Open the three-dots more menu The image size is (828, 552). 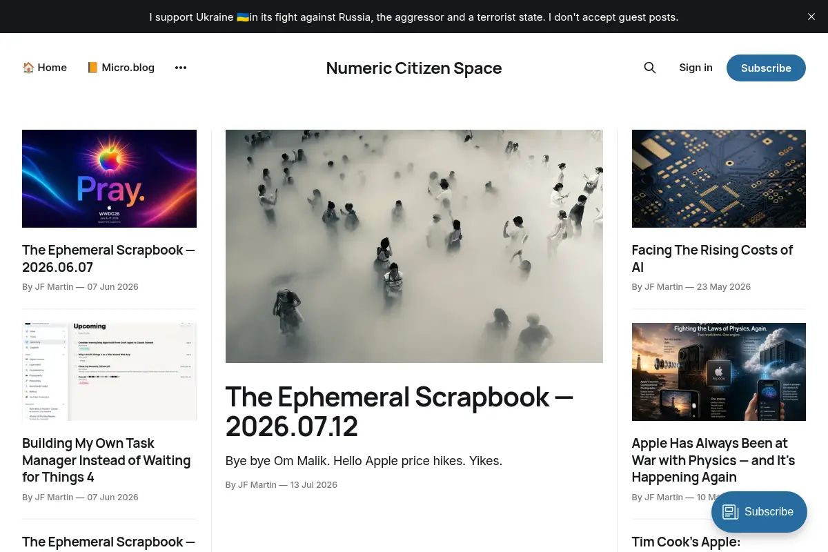[181, 68]
